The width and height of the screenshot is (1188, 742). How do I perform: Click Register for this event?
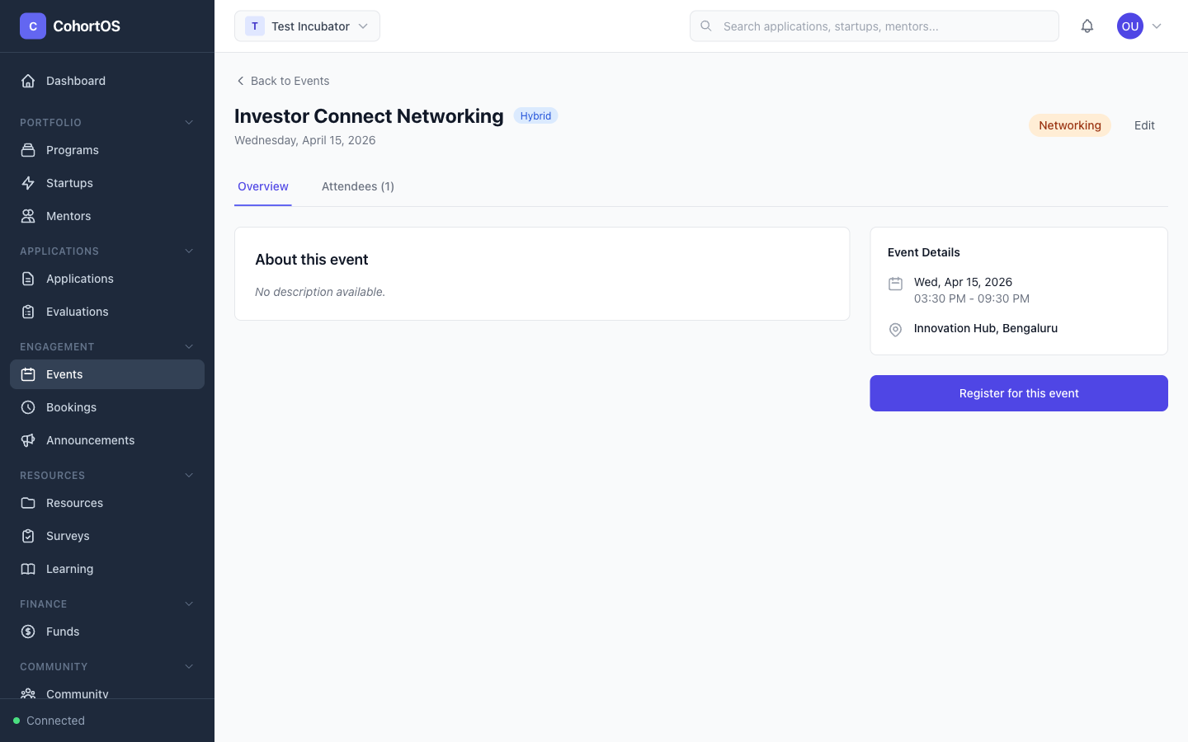[x=1019, y=393]
